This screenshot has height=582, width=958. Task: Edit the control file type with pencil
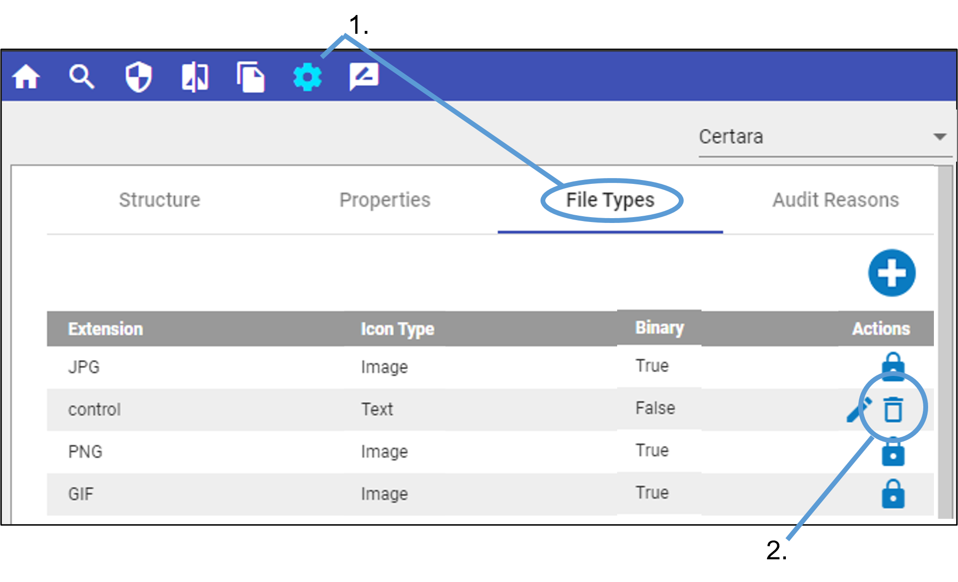click(858, 409)
